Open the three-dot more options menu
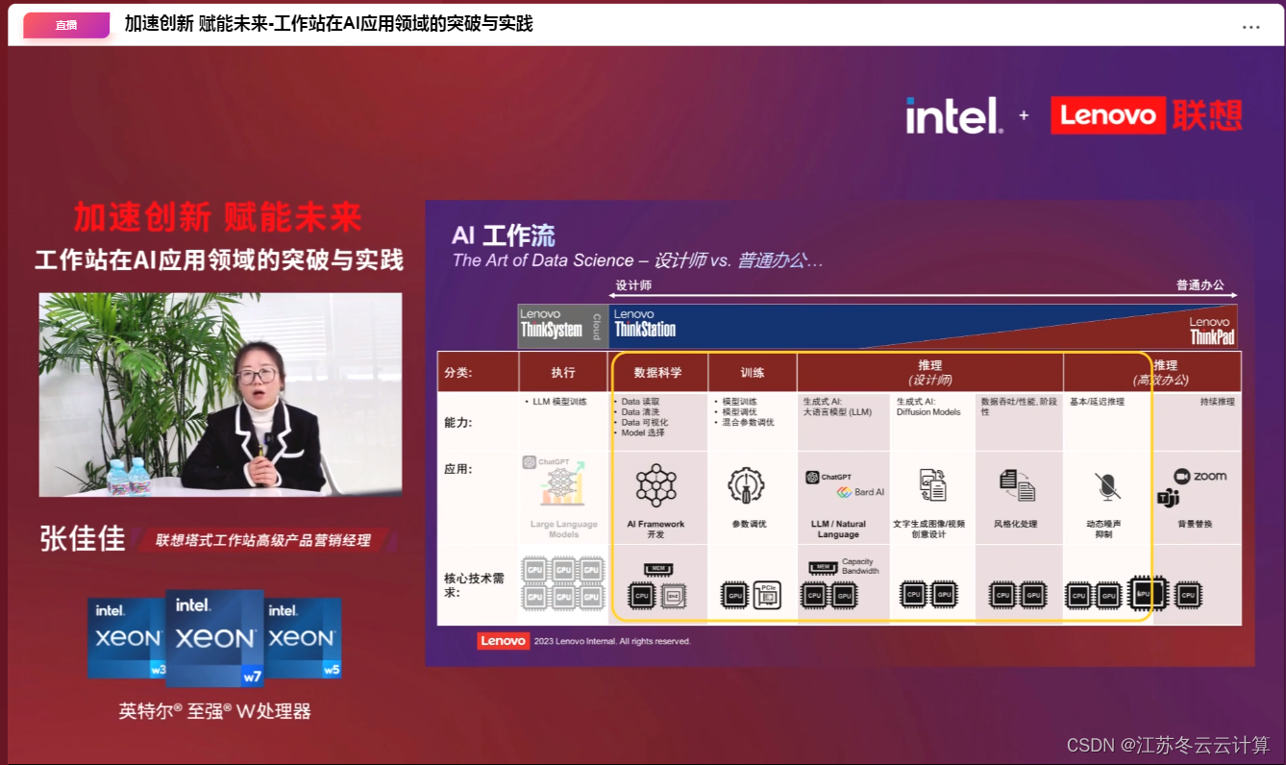 pyautogui.click(x=1250, y=27)
